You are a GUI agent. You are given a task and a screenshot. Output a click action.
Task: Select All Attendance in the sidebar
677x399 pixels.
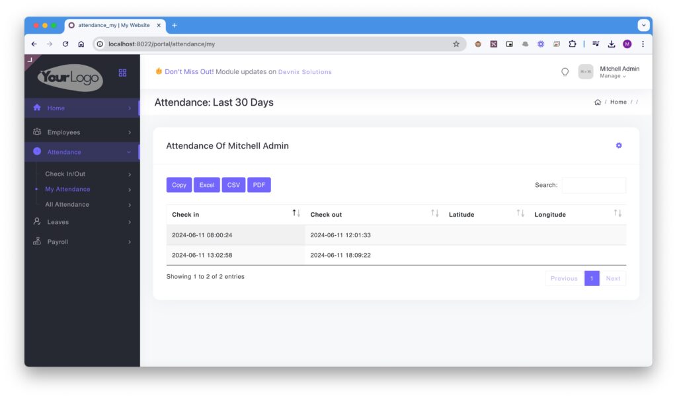[x=67, y=205]
